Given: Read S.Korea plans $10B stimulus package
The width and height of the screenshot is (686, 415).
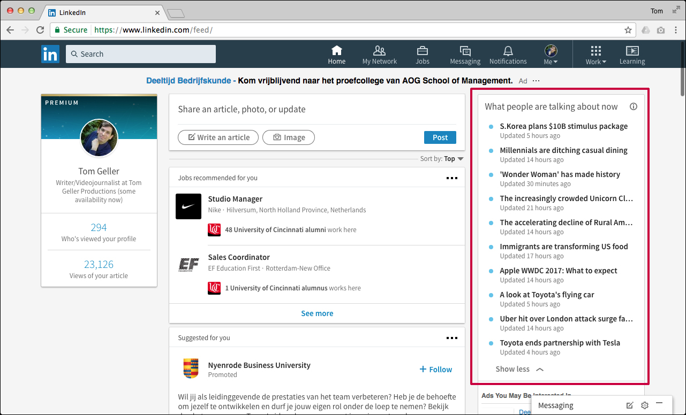Looking at the screenshot, I should click(x=564, y=126).
